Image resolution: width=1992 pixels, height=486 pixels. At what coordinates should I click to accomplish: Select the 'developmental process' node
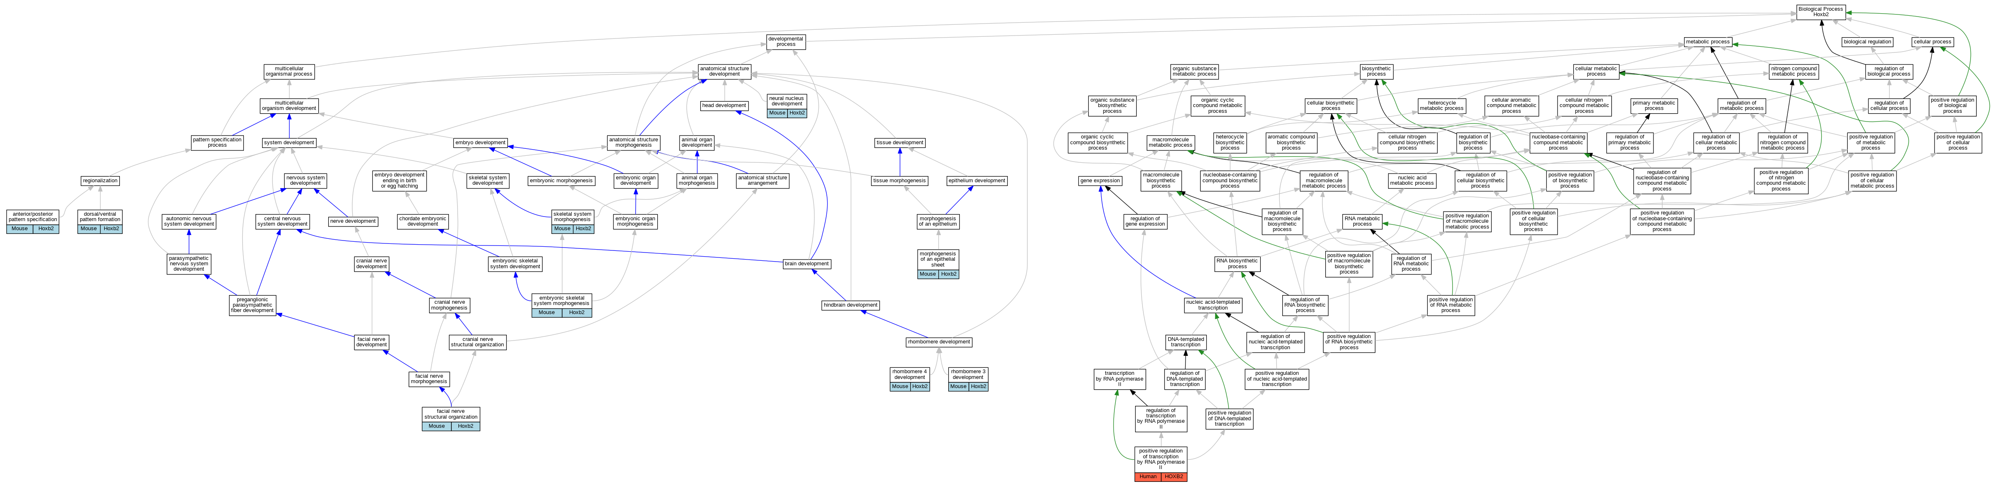[786, 42]
